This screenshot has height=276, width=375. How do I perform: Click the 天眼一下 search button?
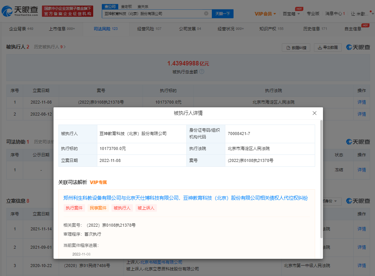(x=222, y=13)
